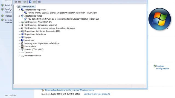Click the Intel G33/G31 display adapter icon

(25, 13)
